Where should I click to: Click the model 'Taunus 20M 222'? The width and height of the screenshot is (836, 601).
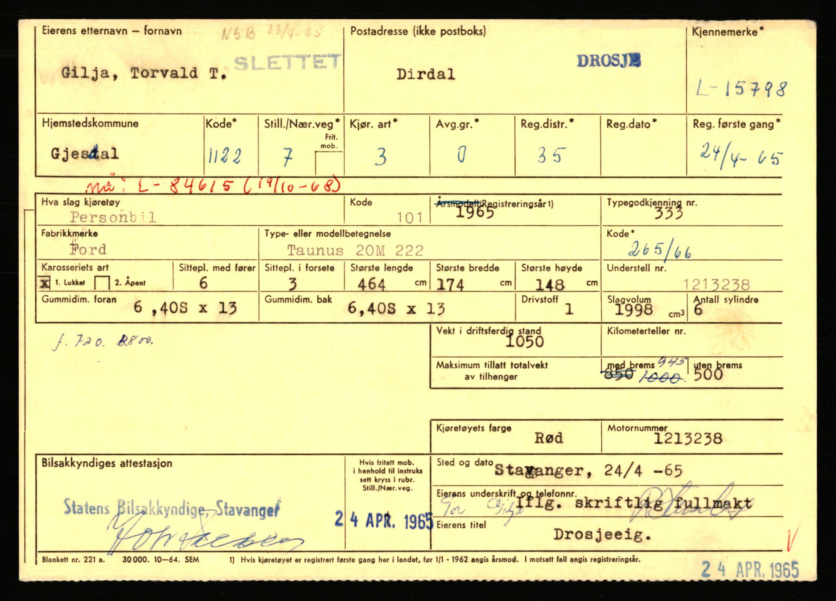[x=355, y=250]
